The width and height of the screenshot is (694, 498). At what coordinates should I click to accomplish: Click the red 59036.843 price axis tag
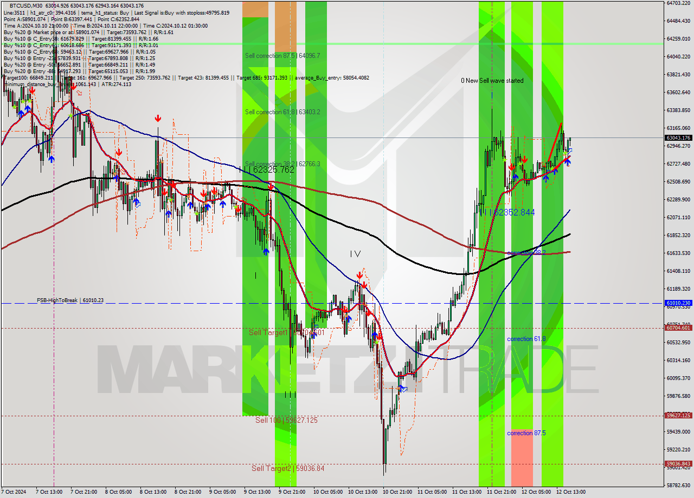tap(678, 464)
